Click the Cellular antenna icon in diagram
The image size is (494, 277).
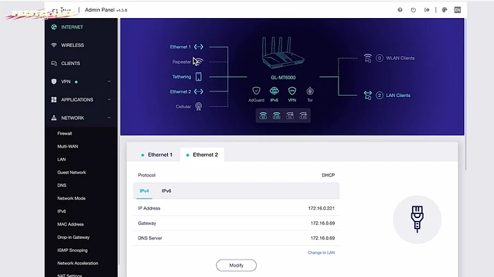(x=198, y=106)
